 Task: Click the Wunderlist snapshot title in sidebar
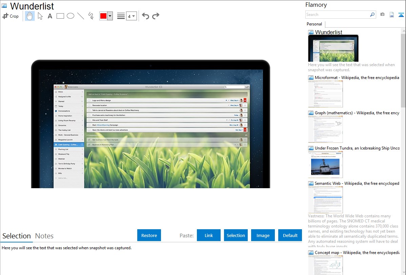click(329, 32)
